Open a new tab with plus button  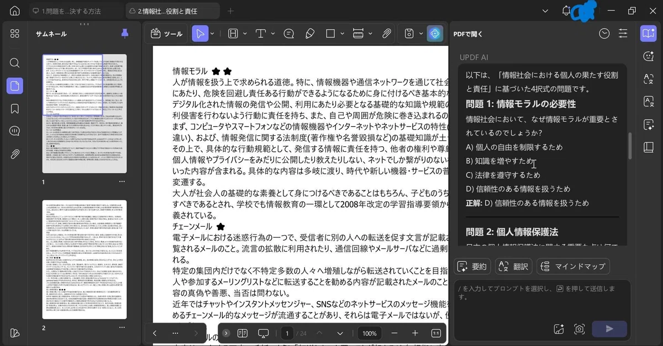(x=231, y=11)
